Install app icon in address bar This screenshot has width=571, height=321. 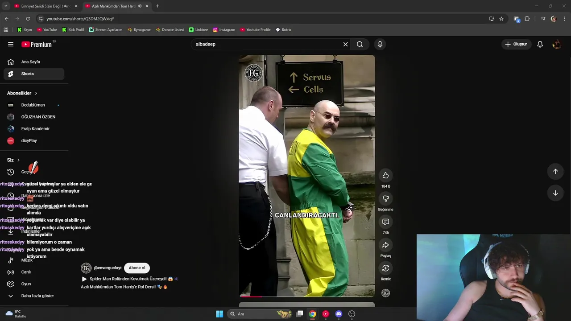(x=492, y=19)
